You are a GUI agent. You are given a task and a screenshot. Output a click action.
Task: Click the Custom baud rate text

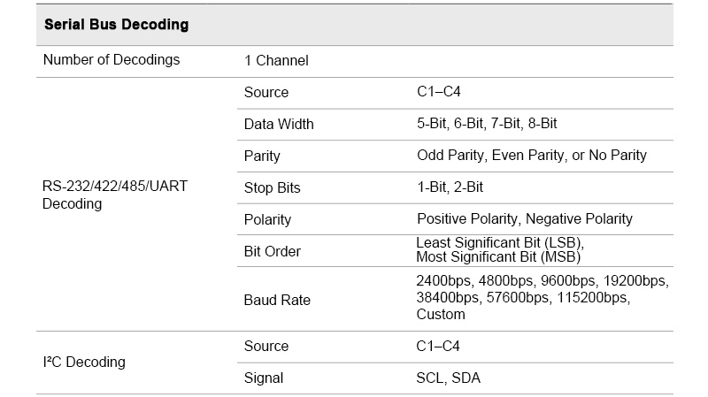pyautogui.click(x=440, y=315)
